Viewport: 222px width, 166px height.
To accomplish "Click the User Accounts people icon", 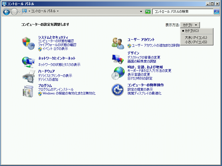I will (x=118, y=43).
